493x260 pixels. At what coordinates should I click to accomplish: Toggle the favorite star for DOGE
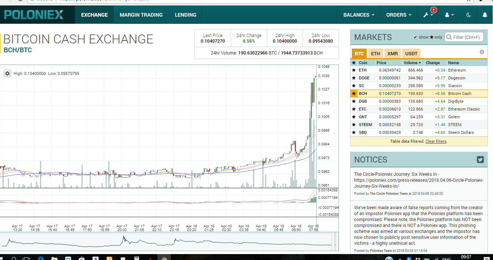click(354, 78)
